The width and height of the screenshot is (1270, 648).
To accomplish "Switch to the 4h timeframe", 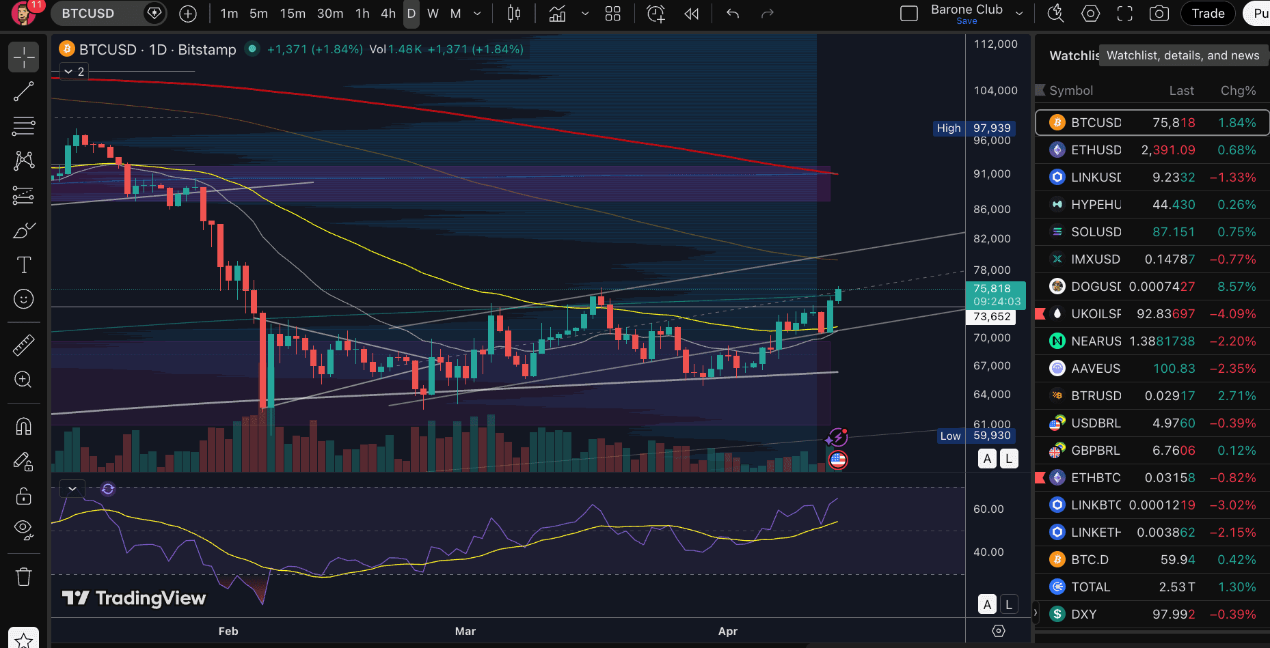I will tap(388, 14).
